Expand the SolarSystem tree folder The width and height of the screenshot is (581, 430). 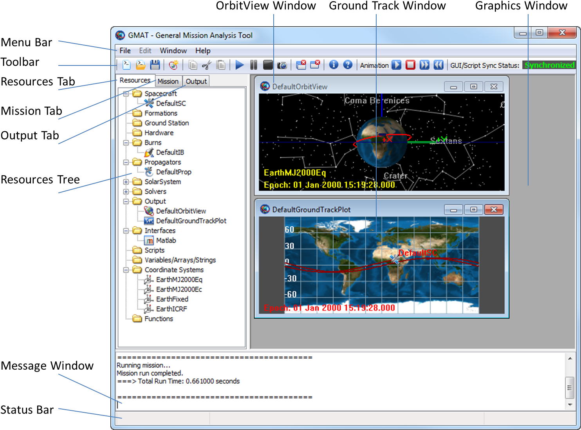(x=126, y=182)
